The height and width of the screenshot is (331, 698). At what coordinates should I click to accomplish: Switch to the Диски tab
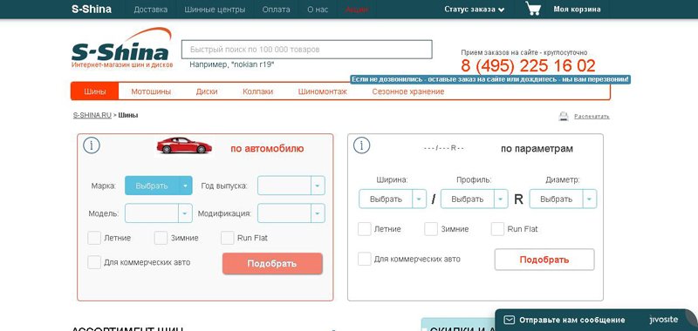[207, 91]
